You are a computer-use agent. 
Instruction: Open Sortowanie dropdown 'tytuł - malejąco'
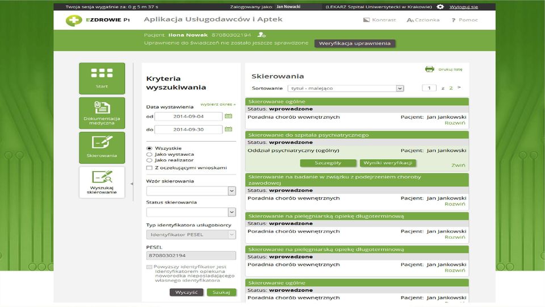tap(346, 89)
